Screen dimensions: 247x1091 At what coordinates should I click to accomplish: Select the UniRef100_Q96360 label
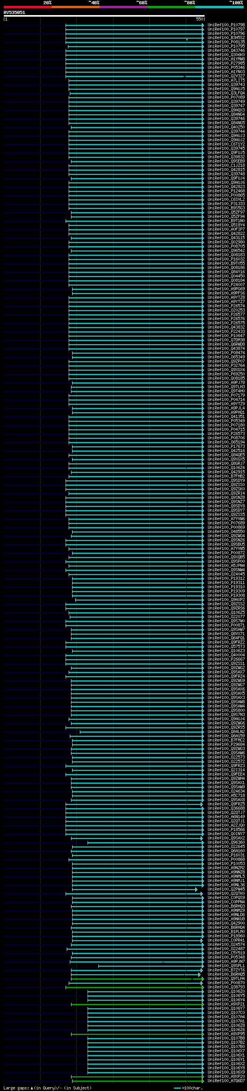coord(226,843)
